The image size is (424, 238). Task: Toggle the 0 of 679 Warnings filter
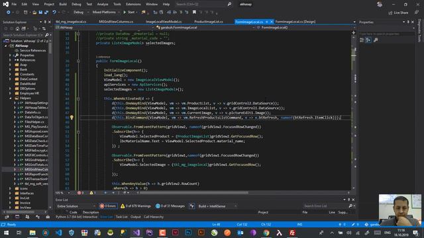[x=136, y=206]
